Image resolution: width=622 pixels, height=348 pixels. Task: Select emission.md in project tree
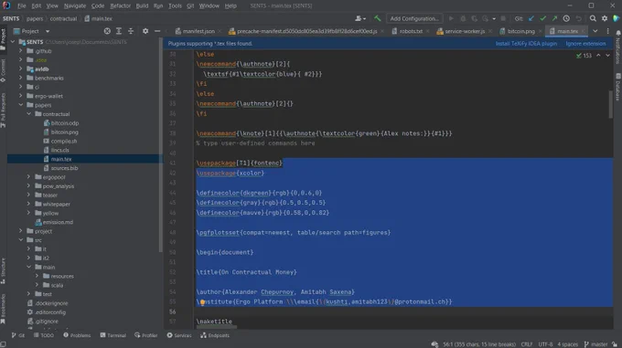[58, 222]
